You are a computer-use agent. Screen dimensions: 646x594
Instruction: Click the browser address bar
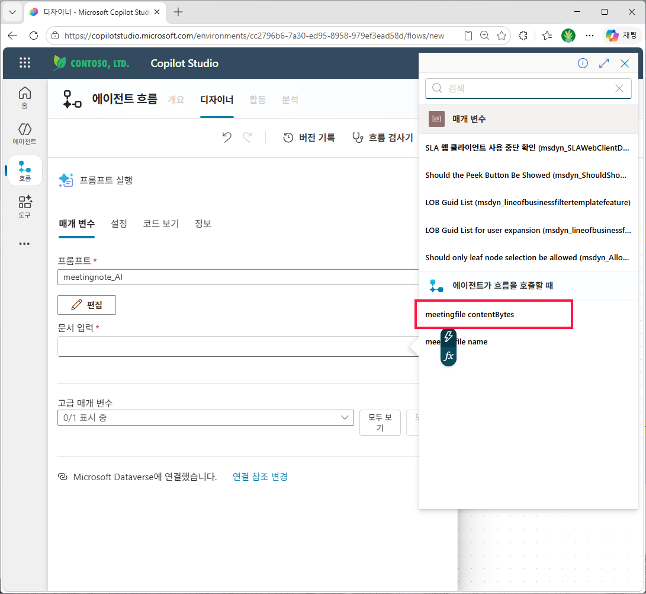pyautogui.click(x=254, y=36)
